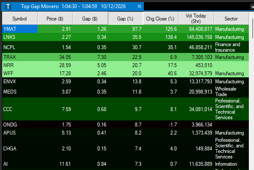
Task: Click LNKS volume 145,036,158
Action: click(x=199, y=37)
